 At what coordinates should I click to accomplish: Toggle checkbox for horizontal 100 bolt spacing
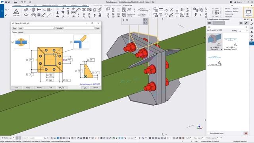(x=47, y=75)
